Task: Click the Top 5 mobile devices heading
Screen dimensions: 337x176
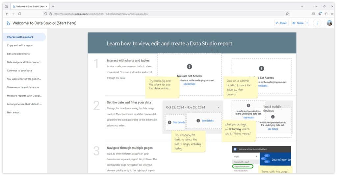Action: click(272, 109)
